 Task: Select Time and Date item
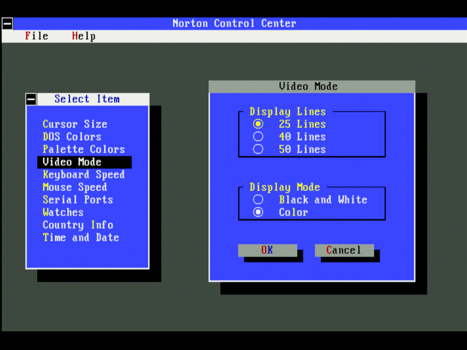(x=81, y=237)
